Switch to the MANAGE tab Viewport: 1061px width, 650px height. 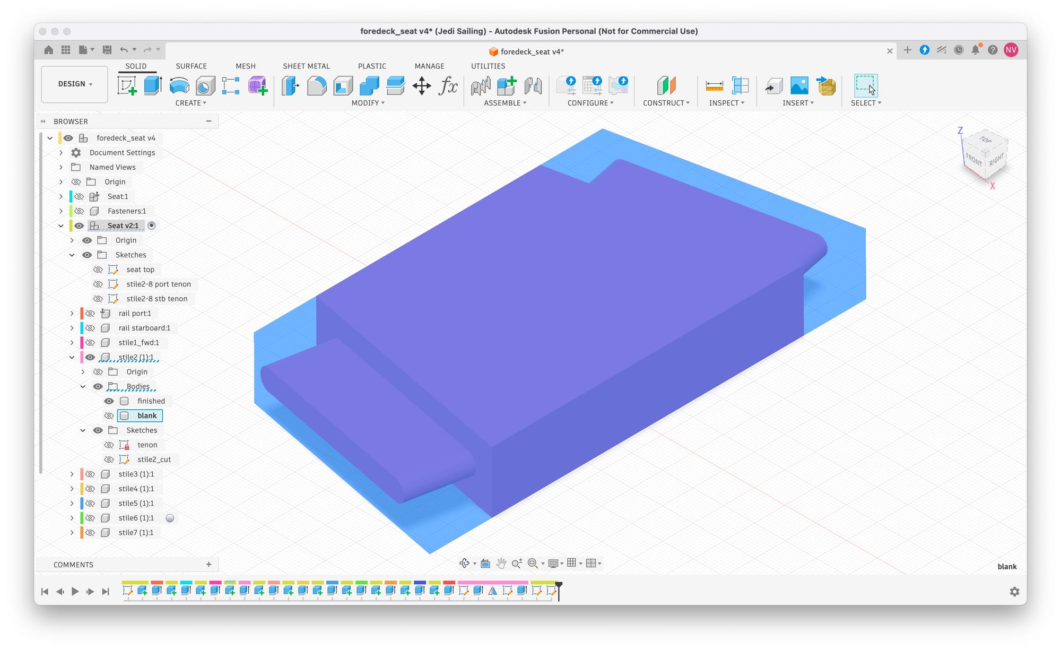429,66
